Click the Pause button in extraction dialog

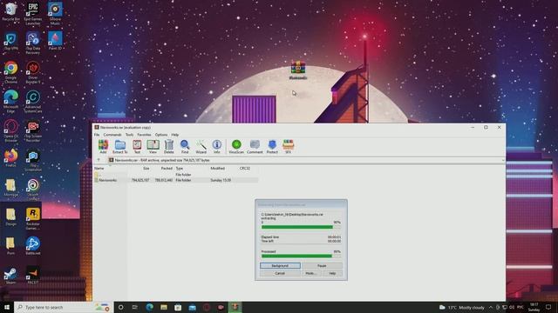point(322,265)
